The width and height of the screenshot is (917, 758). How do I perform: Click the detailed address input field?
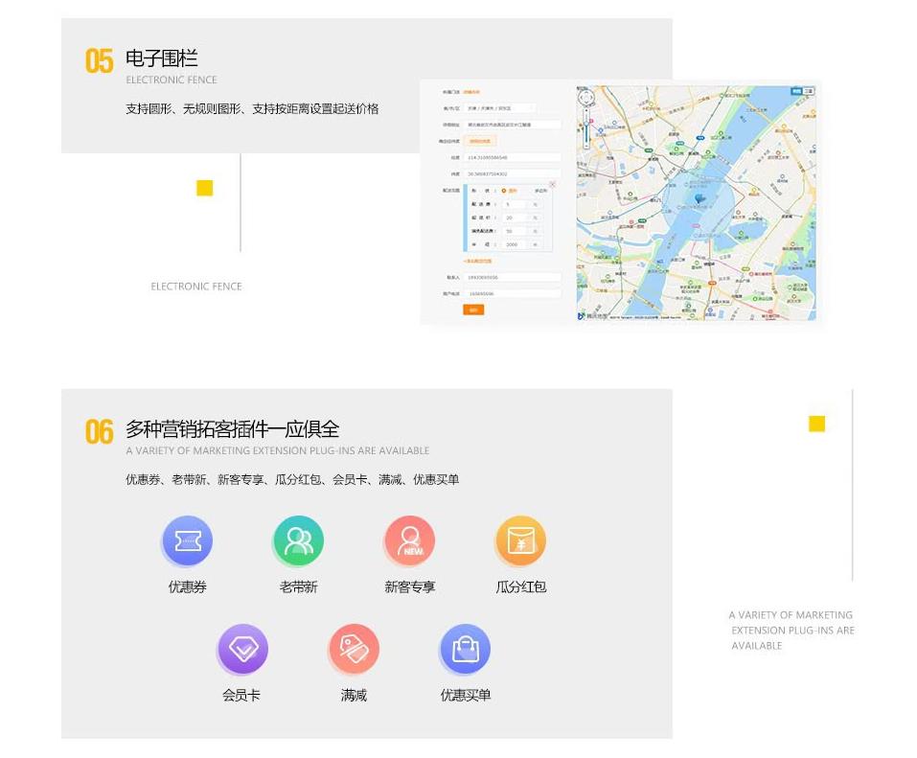tap(513, 125)
